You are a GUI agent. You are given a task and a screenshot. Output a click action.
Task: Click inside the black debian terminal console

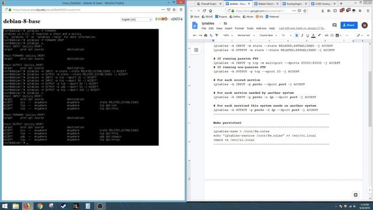click(x=81, y=87)
